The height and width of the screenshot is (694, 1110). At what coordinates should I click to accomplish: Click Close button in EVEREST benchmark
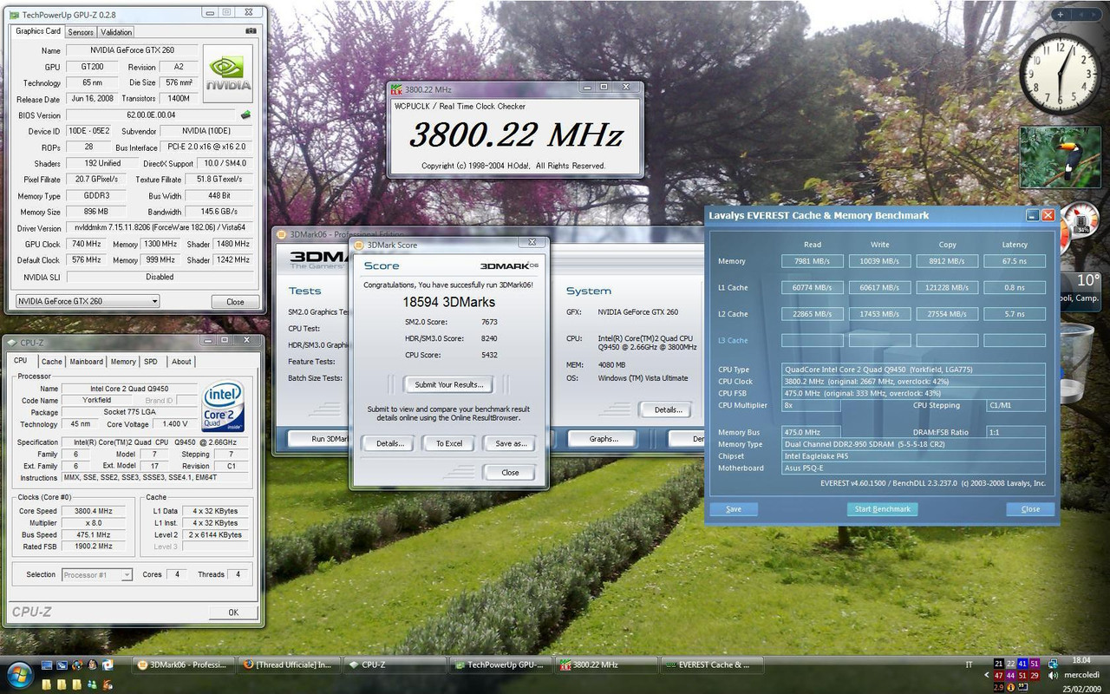pyautogui.click(x=1030, y=509)
